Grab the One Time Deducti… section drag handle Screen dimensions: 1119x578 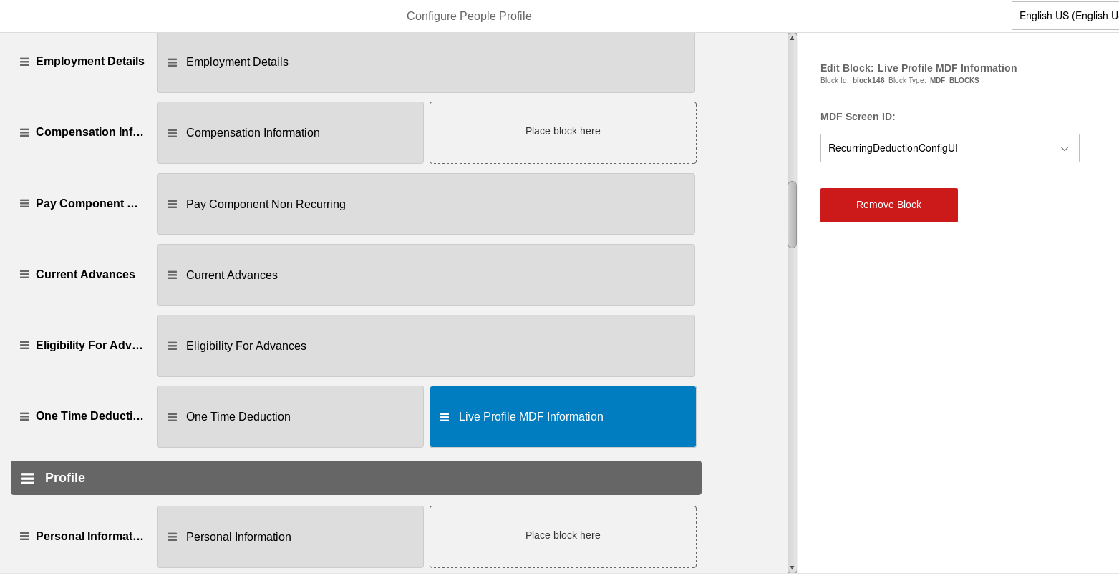[x=24, y=416]
